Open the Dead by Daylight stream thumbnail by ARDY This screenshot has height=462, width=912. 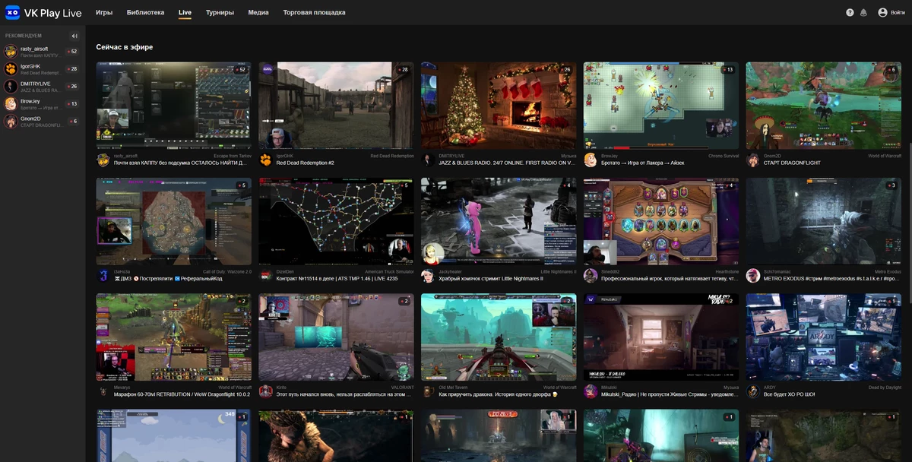824,337
